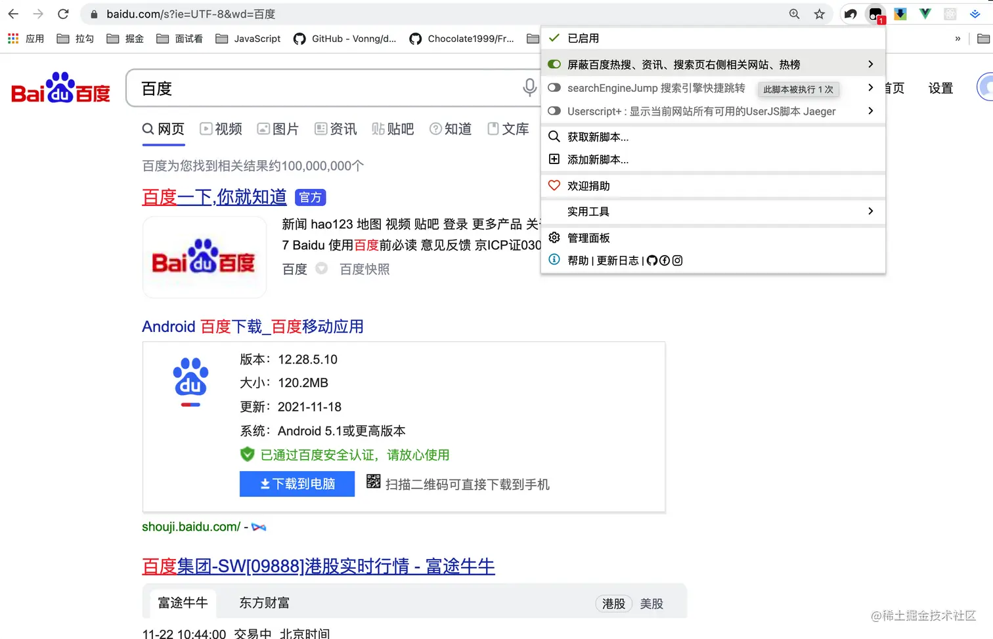Viewport: 993px width, 639px height.
Task: Open the zoom magnifier icon in address bar
Action: 794,14
